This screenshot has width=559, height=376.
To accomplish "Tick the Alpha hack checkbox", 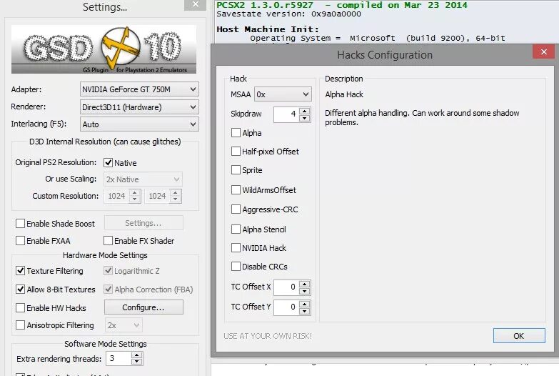I will (236, 133).
